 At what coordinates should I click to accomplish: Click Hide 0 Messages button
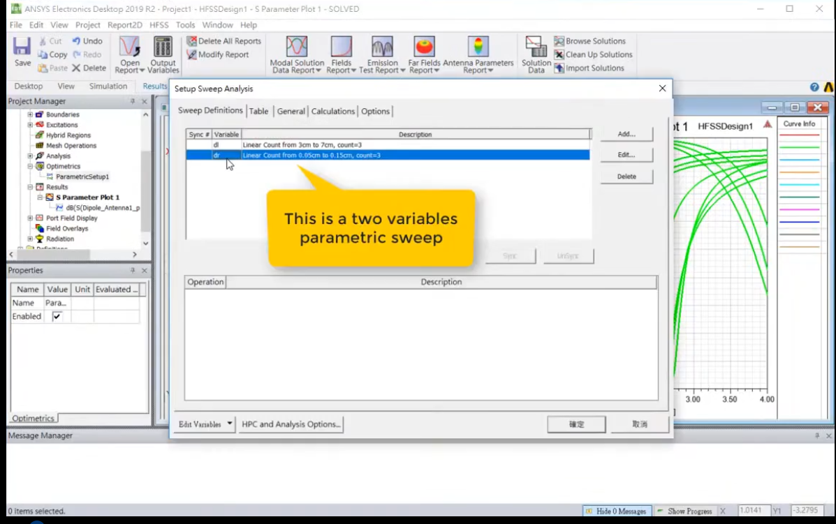[x=616, y=511]
